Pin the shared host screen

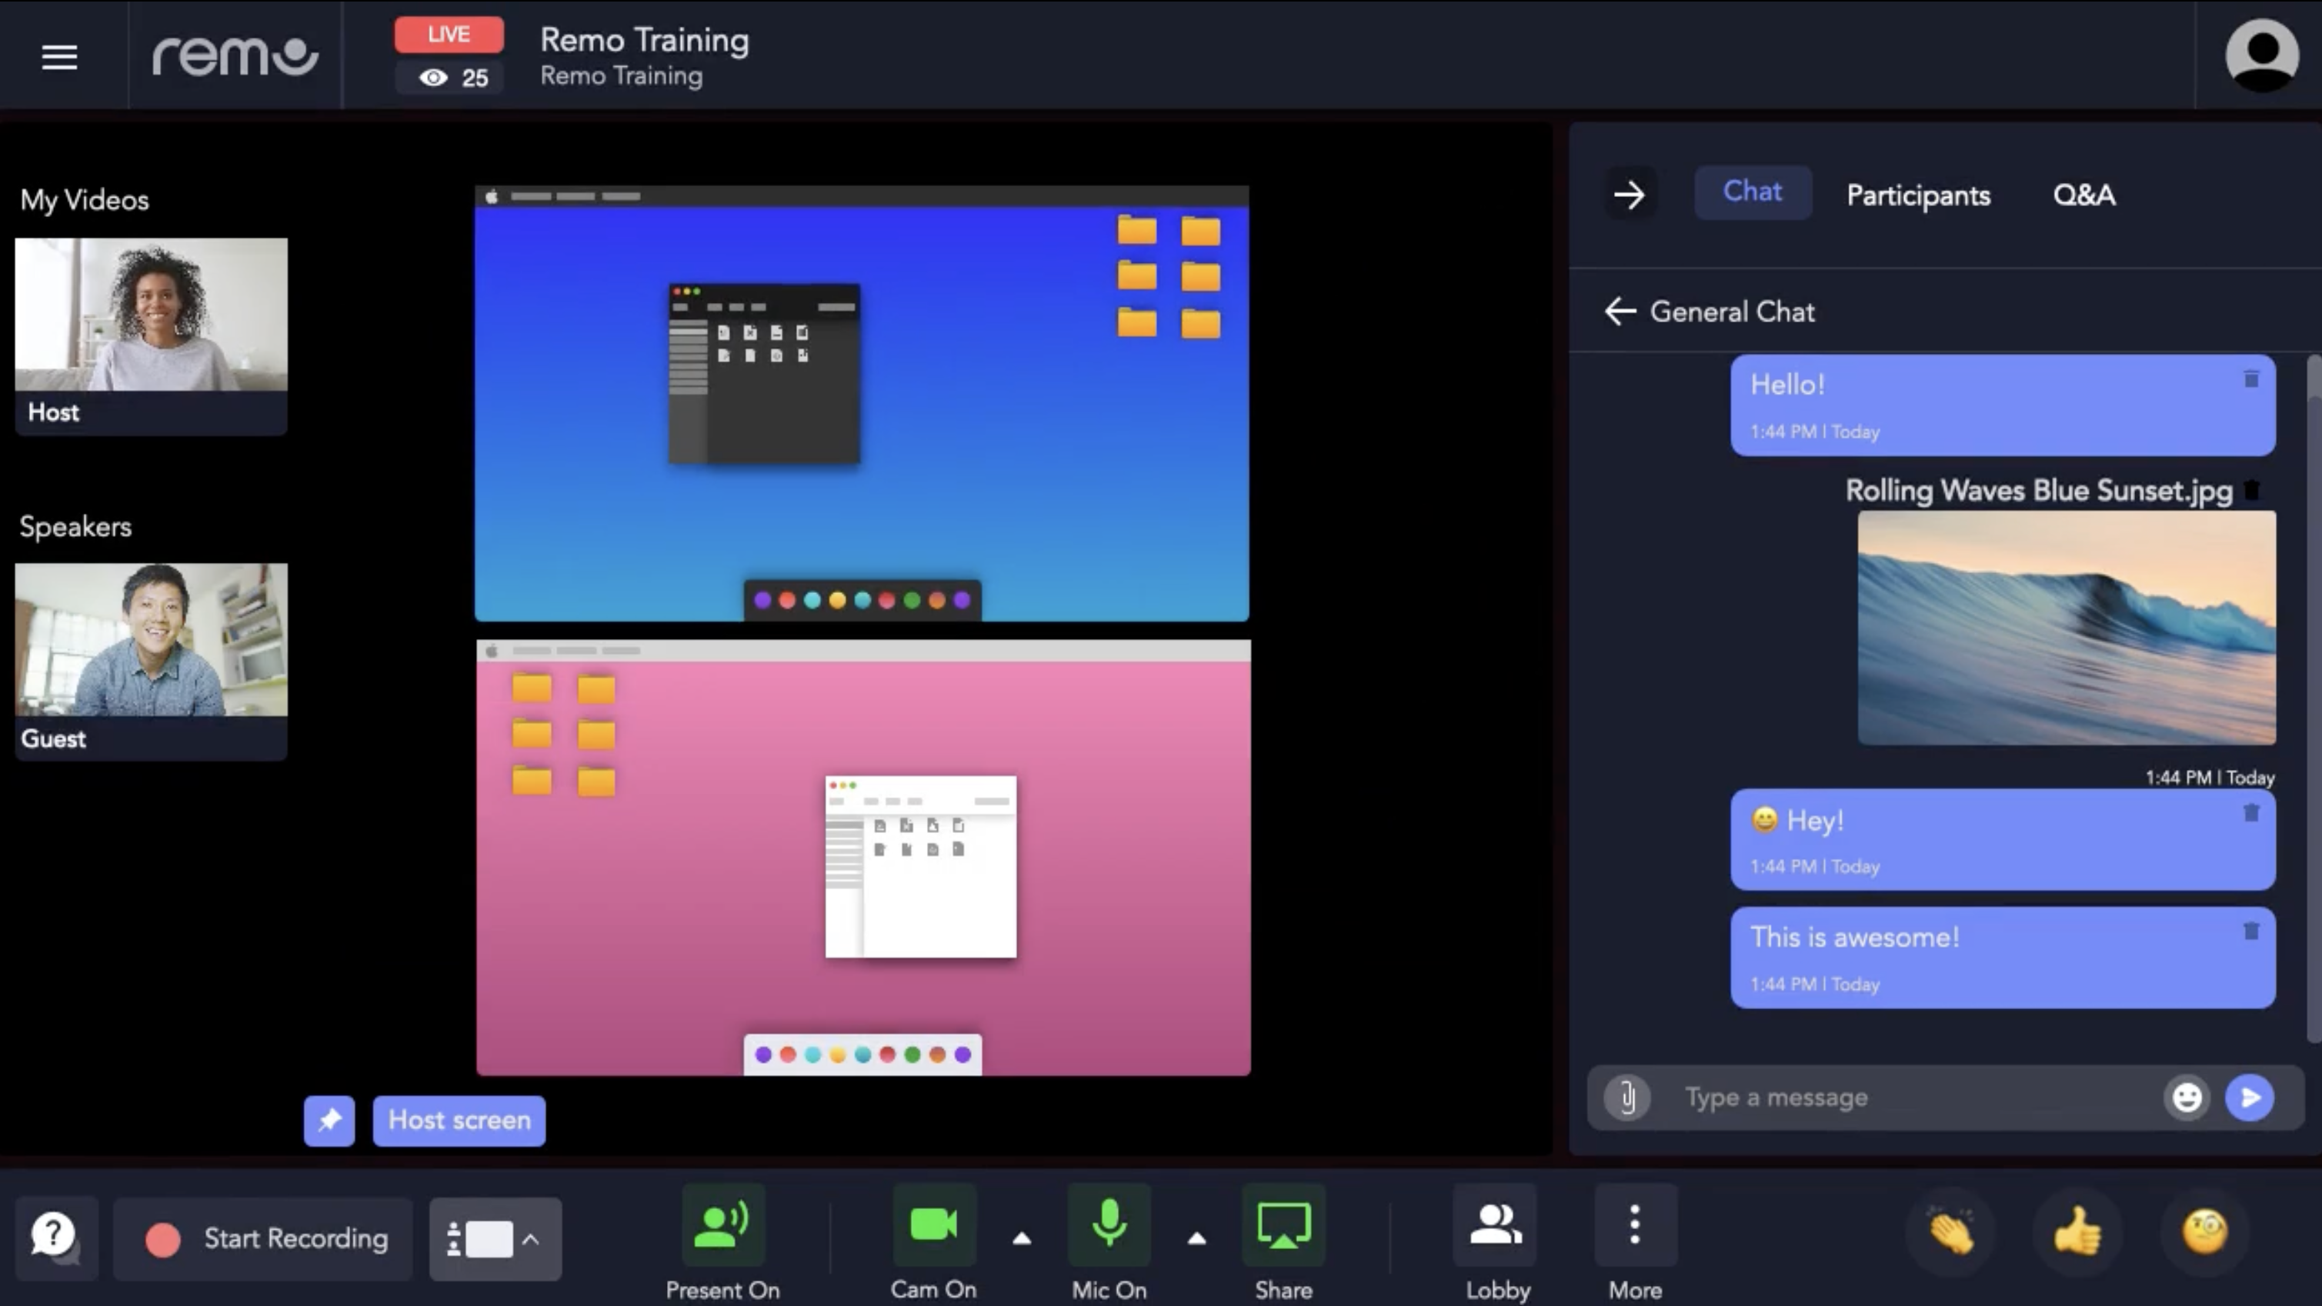pos(328,1121)
